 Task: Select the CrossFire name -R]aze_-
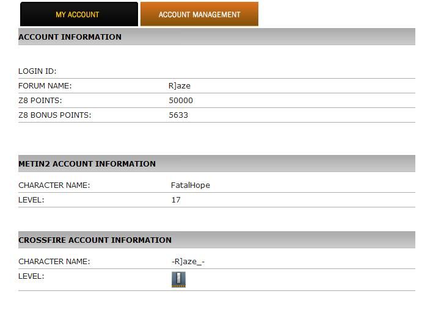tap(188, 262)
